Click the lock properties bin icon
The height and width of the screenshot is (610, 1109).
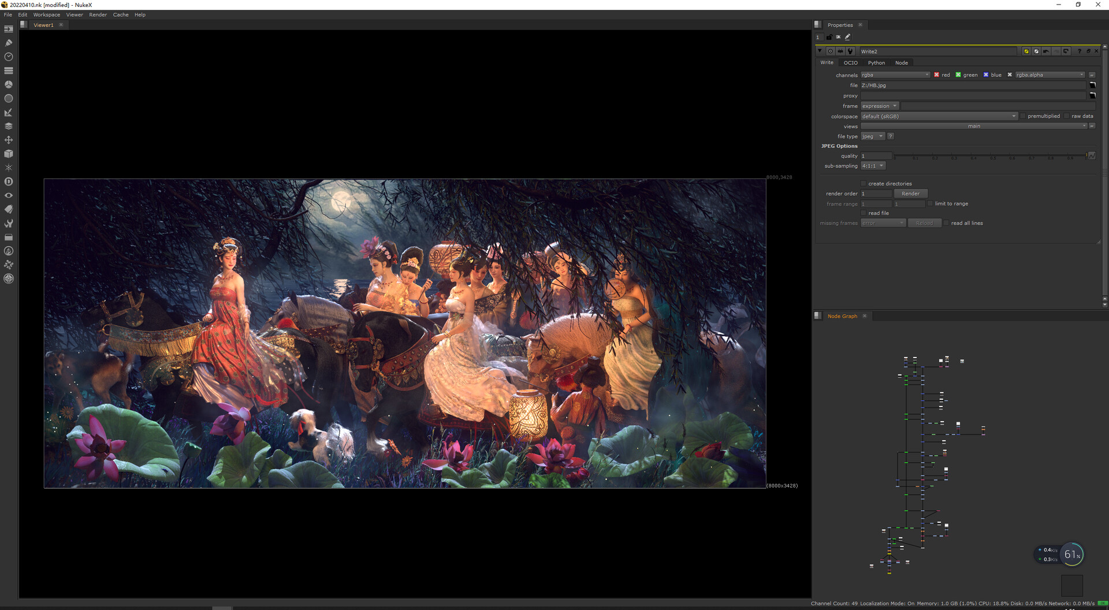tap(829, 37)
